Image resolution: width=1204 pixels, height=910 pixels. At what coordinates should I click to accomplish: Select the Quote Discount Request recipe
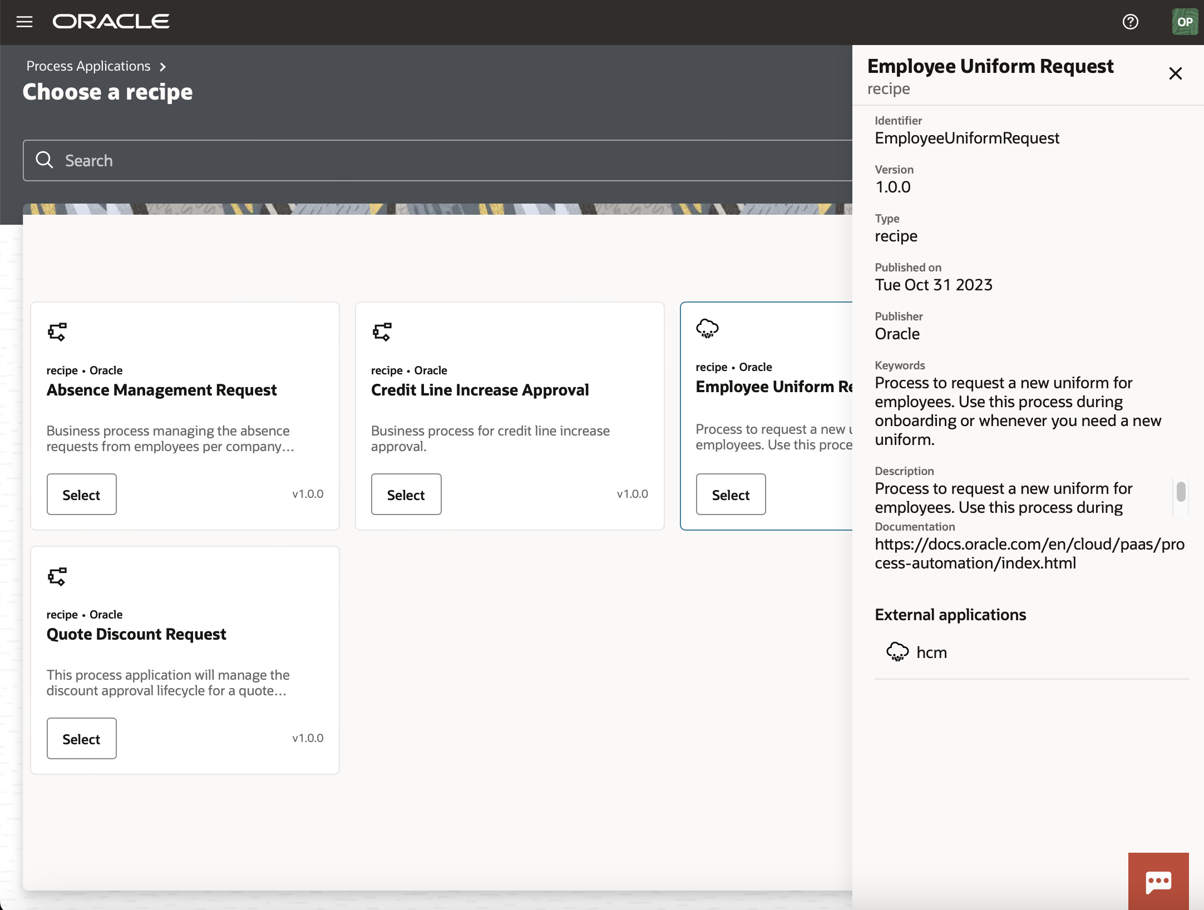[x=81, y=739]
